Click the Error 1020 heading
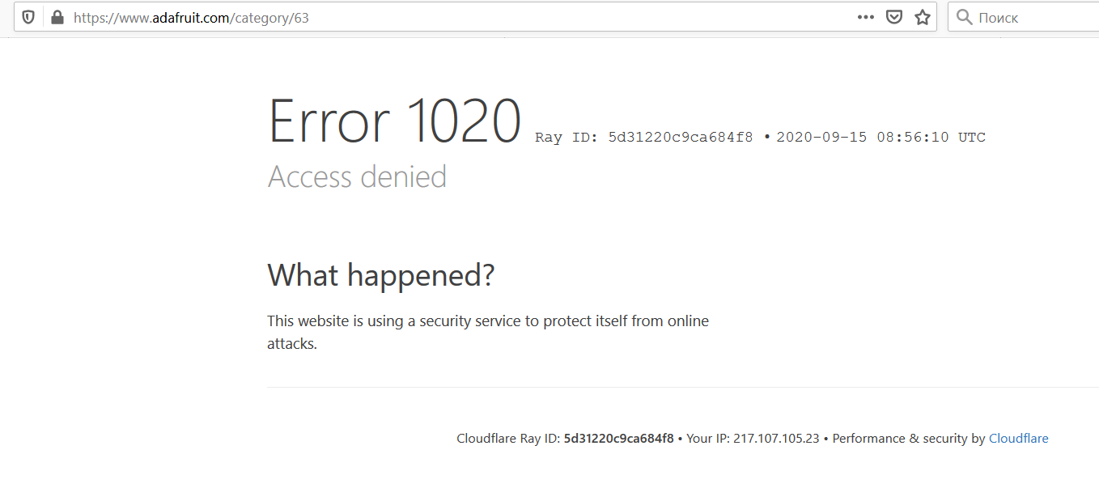Screen dimensions: 1099x484 click(394, 121)
